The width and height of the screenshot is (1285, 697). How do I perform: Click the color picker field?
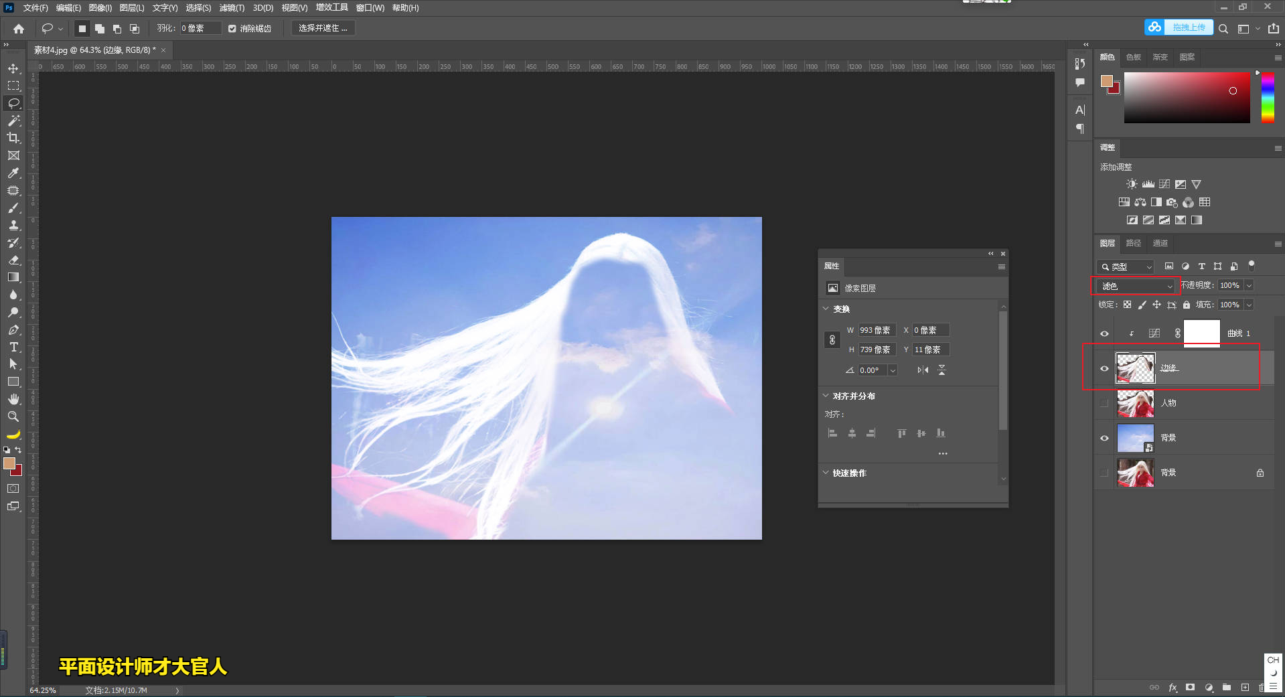point(1187,98)
